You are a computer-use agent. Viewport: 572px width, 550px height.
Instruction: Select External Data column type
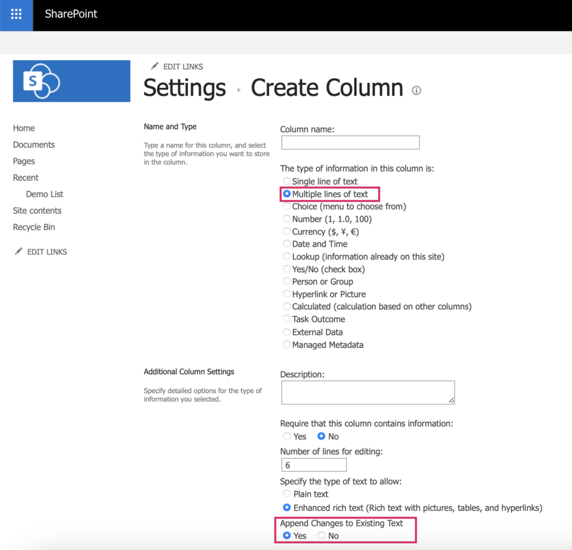point(287,332)
